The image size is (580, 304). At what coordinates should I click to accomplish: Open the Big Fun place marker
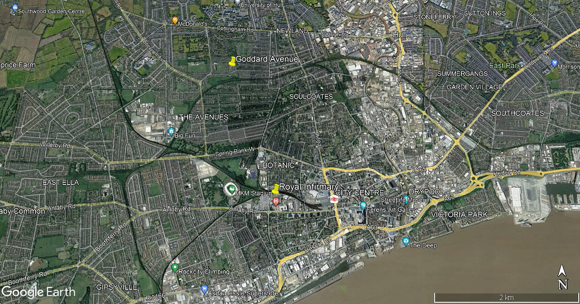(x=171, y=131)
